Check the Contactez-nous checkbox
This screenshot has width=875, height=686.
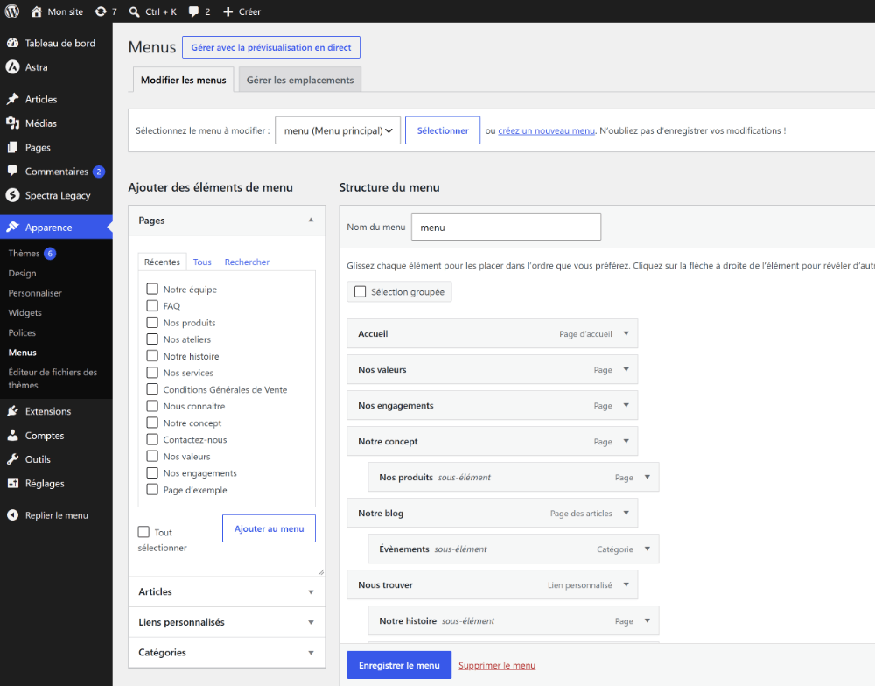[152, 438]
